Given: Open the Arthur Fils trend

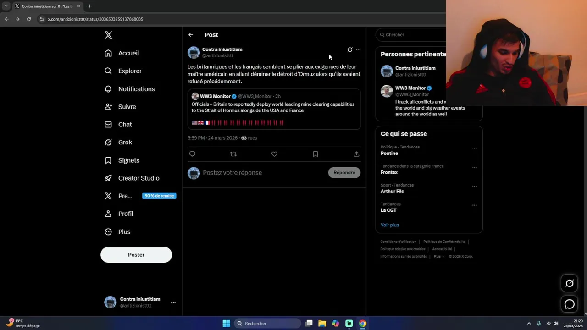Looking at the screenshot, I should (392, 191).
